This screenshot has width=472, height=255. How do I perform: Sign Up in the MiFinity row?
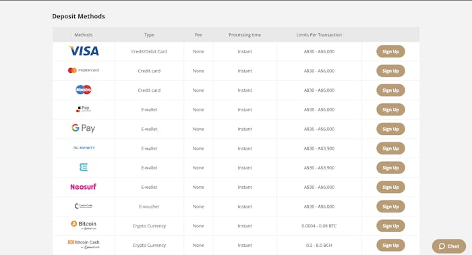click(x=390, y=148)
